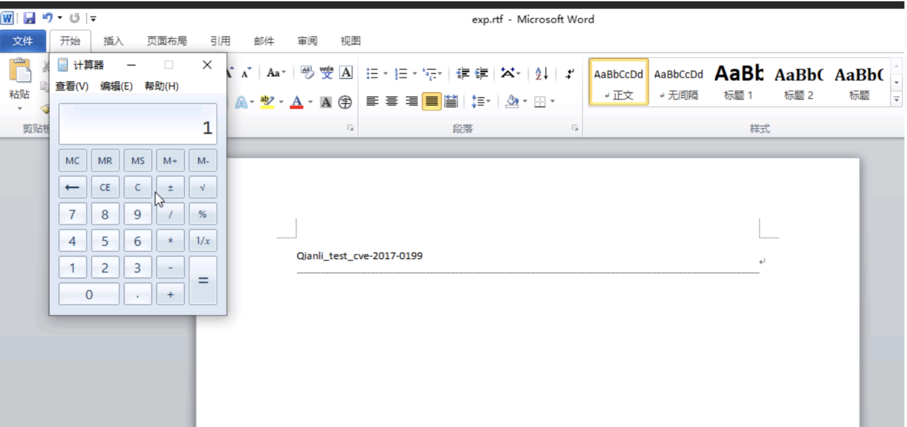The height and width of the screenshot is (427, 907).
Task: Apply red font color
Action: pyautogui.click(x=297, y=102)
